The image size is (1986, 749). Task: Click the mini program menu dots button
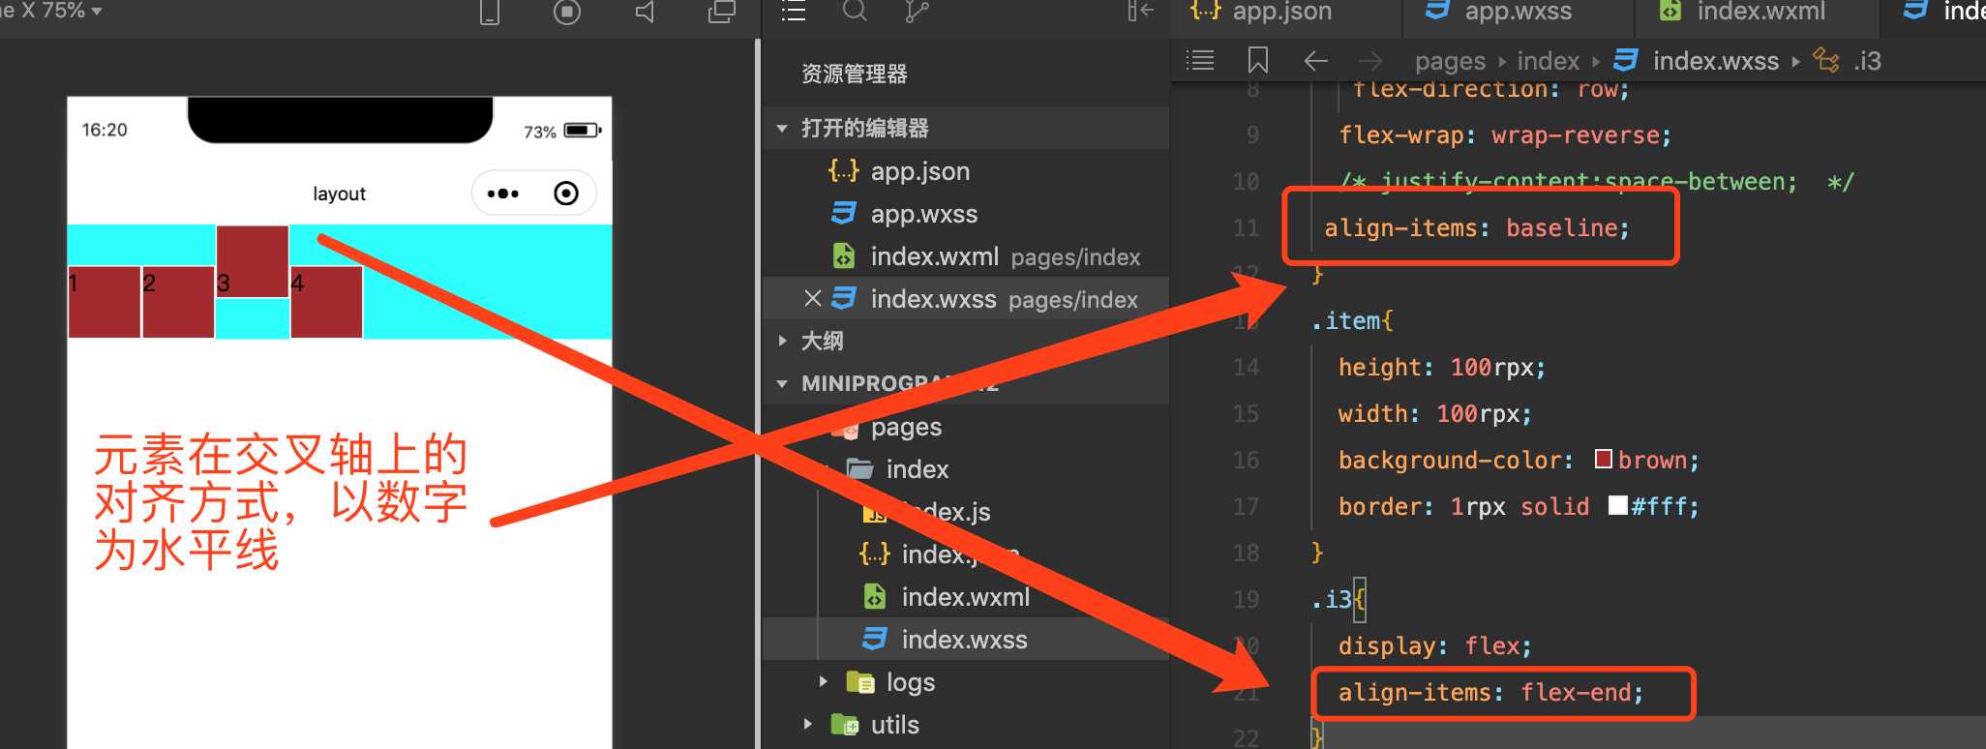coord(502,194)
